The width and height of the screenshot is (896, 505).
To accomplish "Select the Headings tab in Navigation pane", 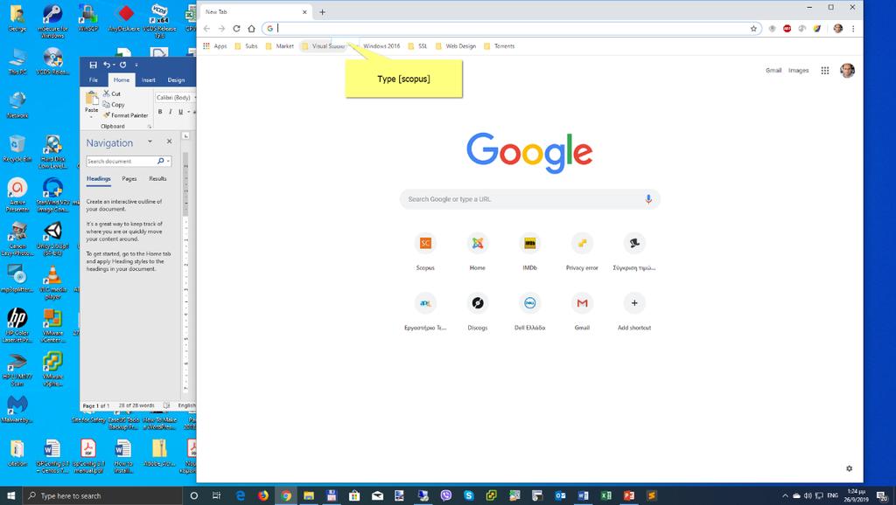I will coord(98,178).
